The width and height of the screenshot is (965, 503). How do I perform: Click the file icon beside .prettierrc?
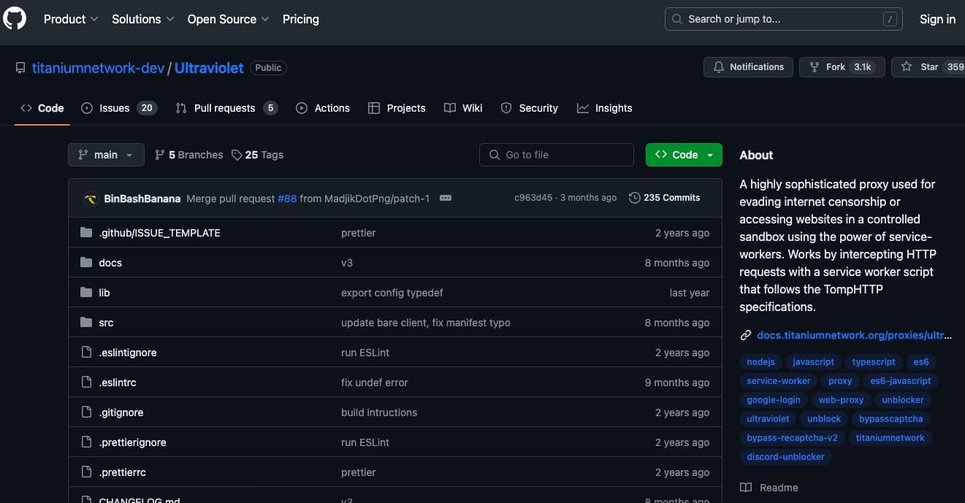point(86,472)
